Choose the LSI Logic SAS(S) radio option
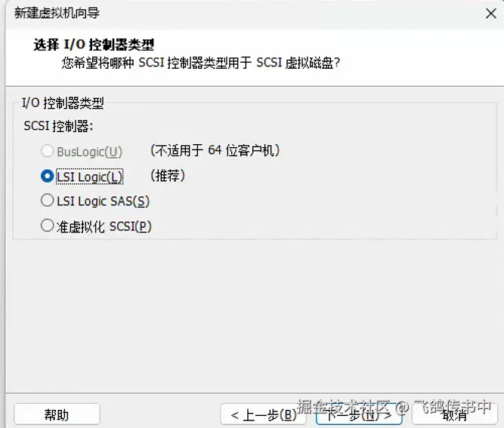The height and width of the screenshot is (428, 504). point(48,200)
